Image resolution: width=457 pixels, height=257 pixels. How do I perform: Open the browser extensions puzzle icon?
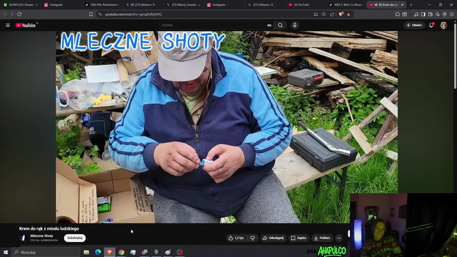point(397,14)
